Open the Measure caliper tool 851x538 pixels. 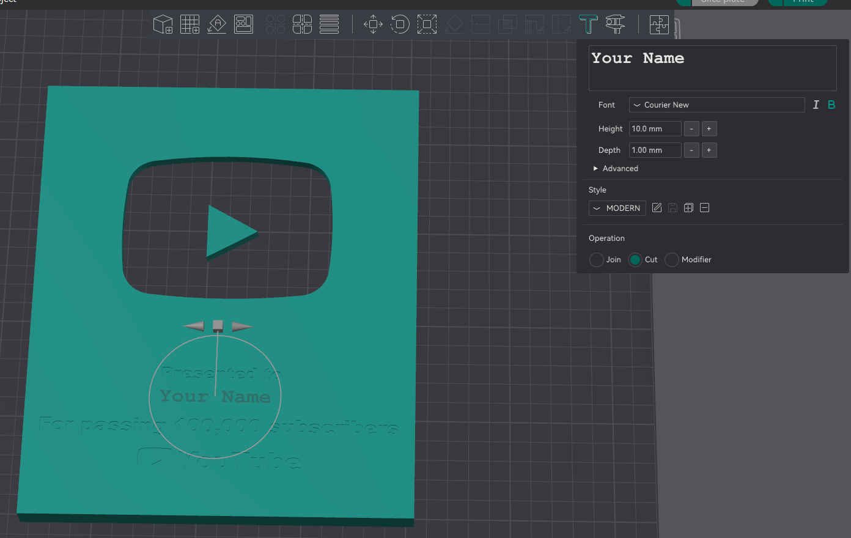615,24
